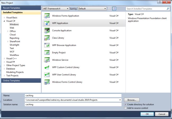The height and width of the screenshot is (119, 172).
Task: Expand the Test Projects tree node
Action: coord(4,76)
